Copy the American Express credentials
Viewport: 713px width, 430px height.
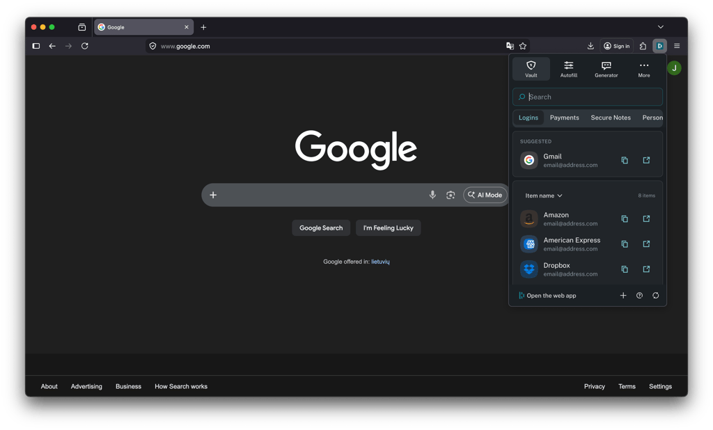click(x=625, y=244)
